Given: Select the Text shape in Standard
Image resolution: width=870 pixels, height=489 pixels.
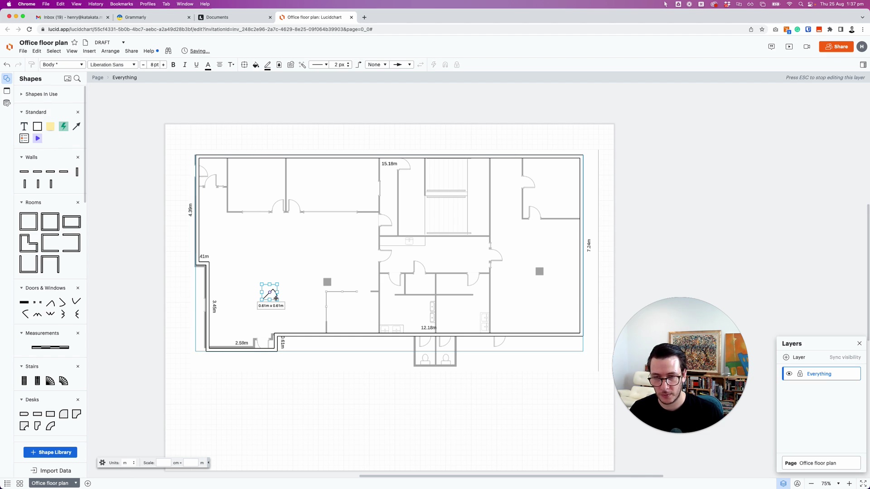Looking at the screenshot, I should click(x=24, y=126).
